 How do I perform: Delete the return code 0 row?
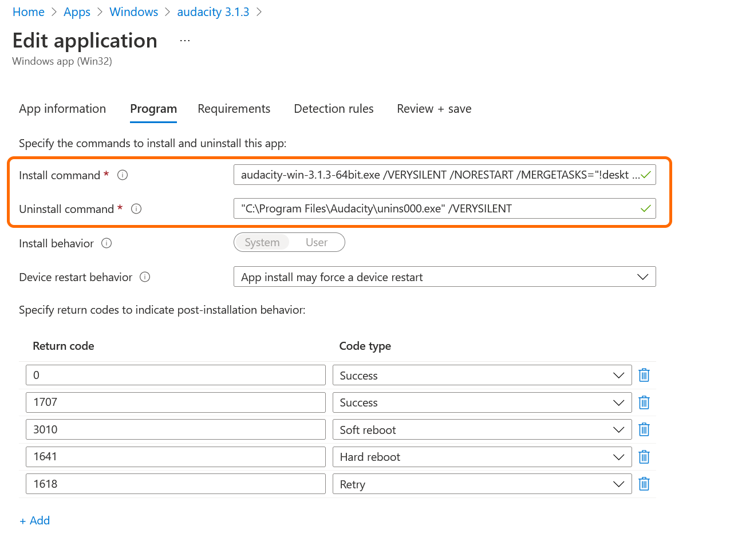(x=644, y=376)
